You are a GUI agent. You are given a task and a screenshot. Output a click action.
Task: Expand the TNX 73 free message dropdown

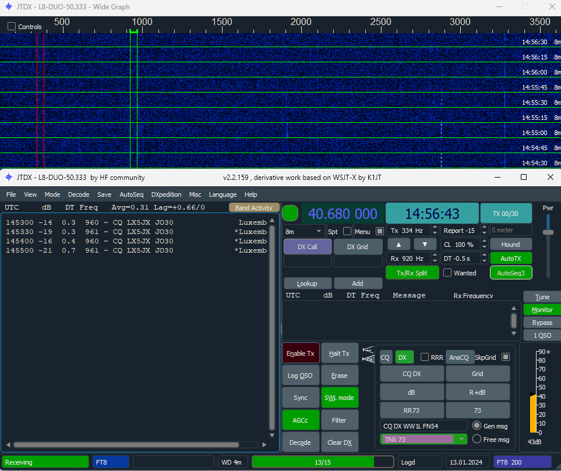(x=461, y=439)
